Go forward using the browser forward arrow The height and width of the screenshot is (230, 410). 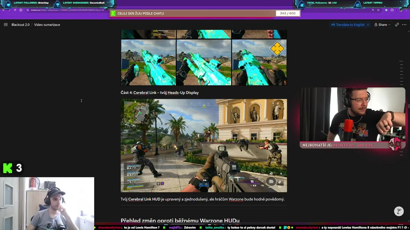pos(9,10)
